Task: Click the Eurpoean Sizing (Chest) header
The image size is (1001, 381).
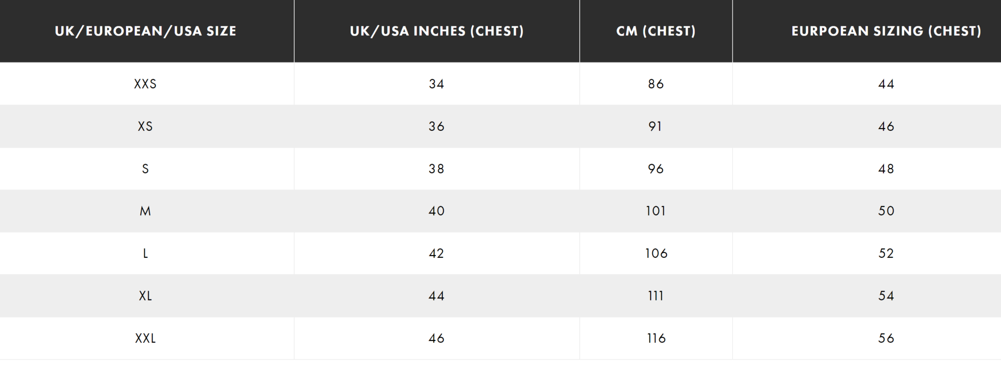Action: click(x=886, y=31)
